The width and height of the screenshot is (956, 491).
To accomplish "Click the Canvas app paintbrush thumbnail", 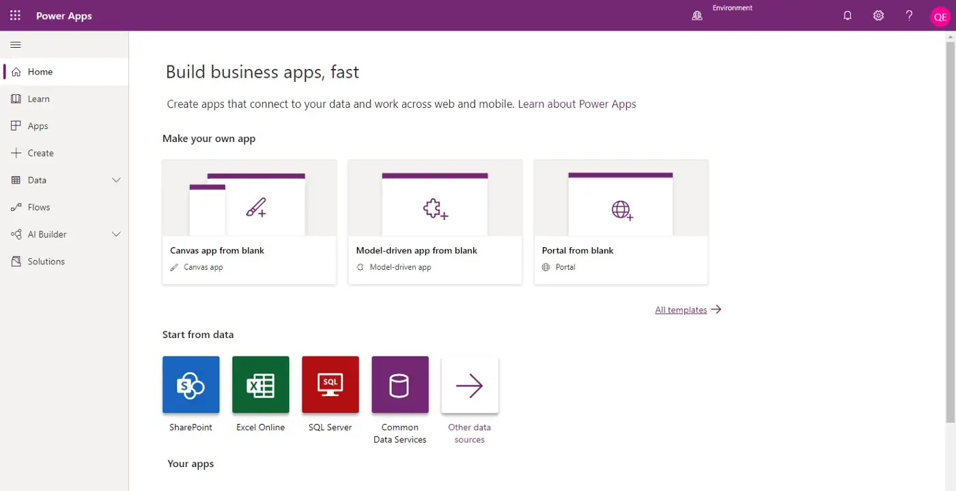I will [249, 198].
